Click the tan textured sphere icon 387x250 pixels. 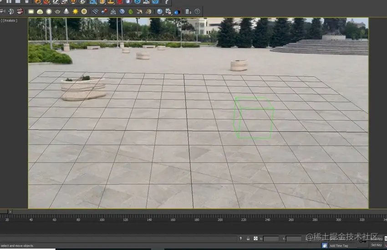pyautogui.click(x=148, y=11)
